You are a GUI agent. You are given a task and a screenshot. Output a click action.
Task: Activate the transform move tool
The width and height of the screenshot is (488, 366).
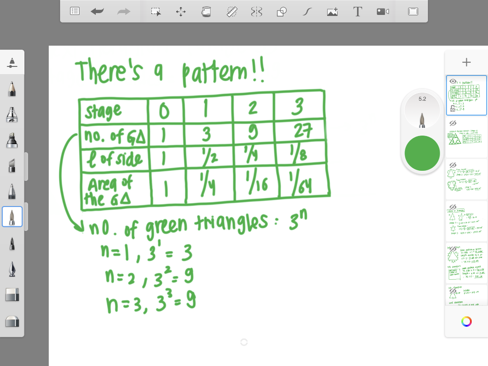click(x=181, y=12)
